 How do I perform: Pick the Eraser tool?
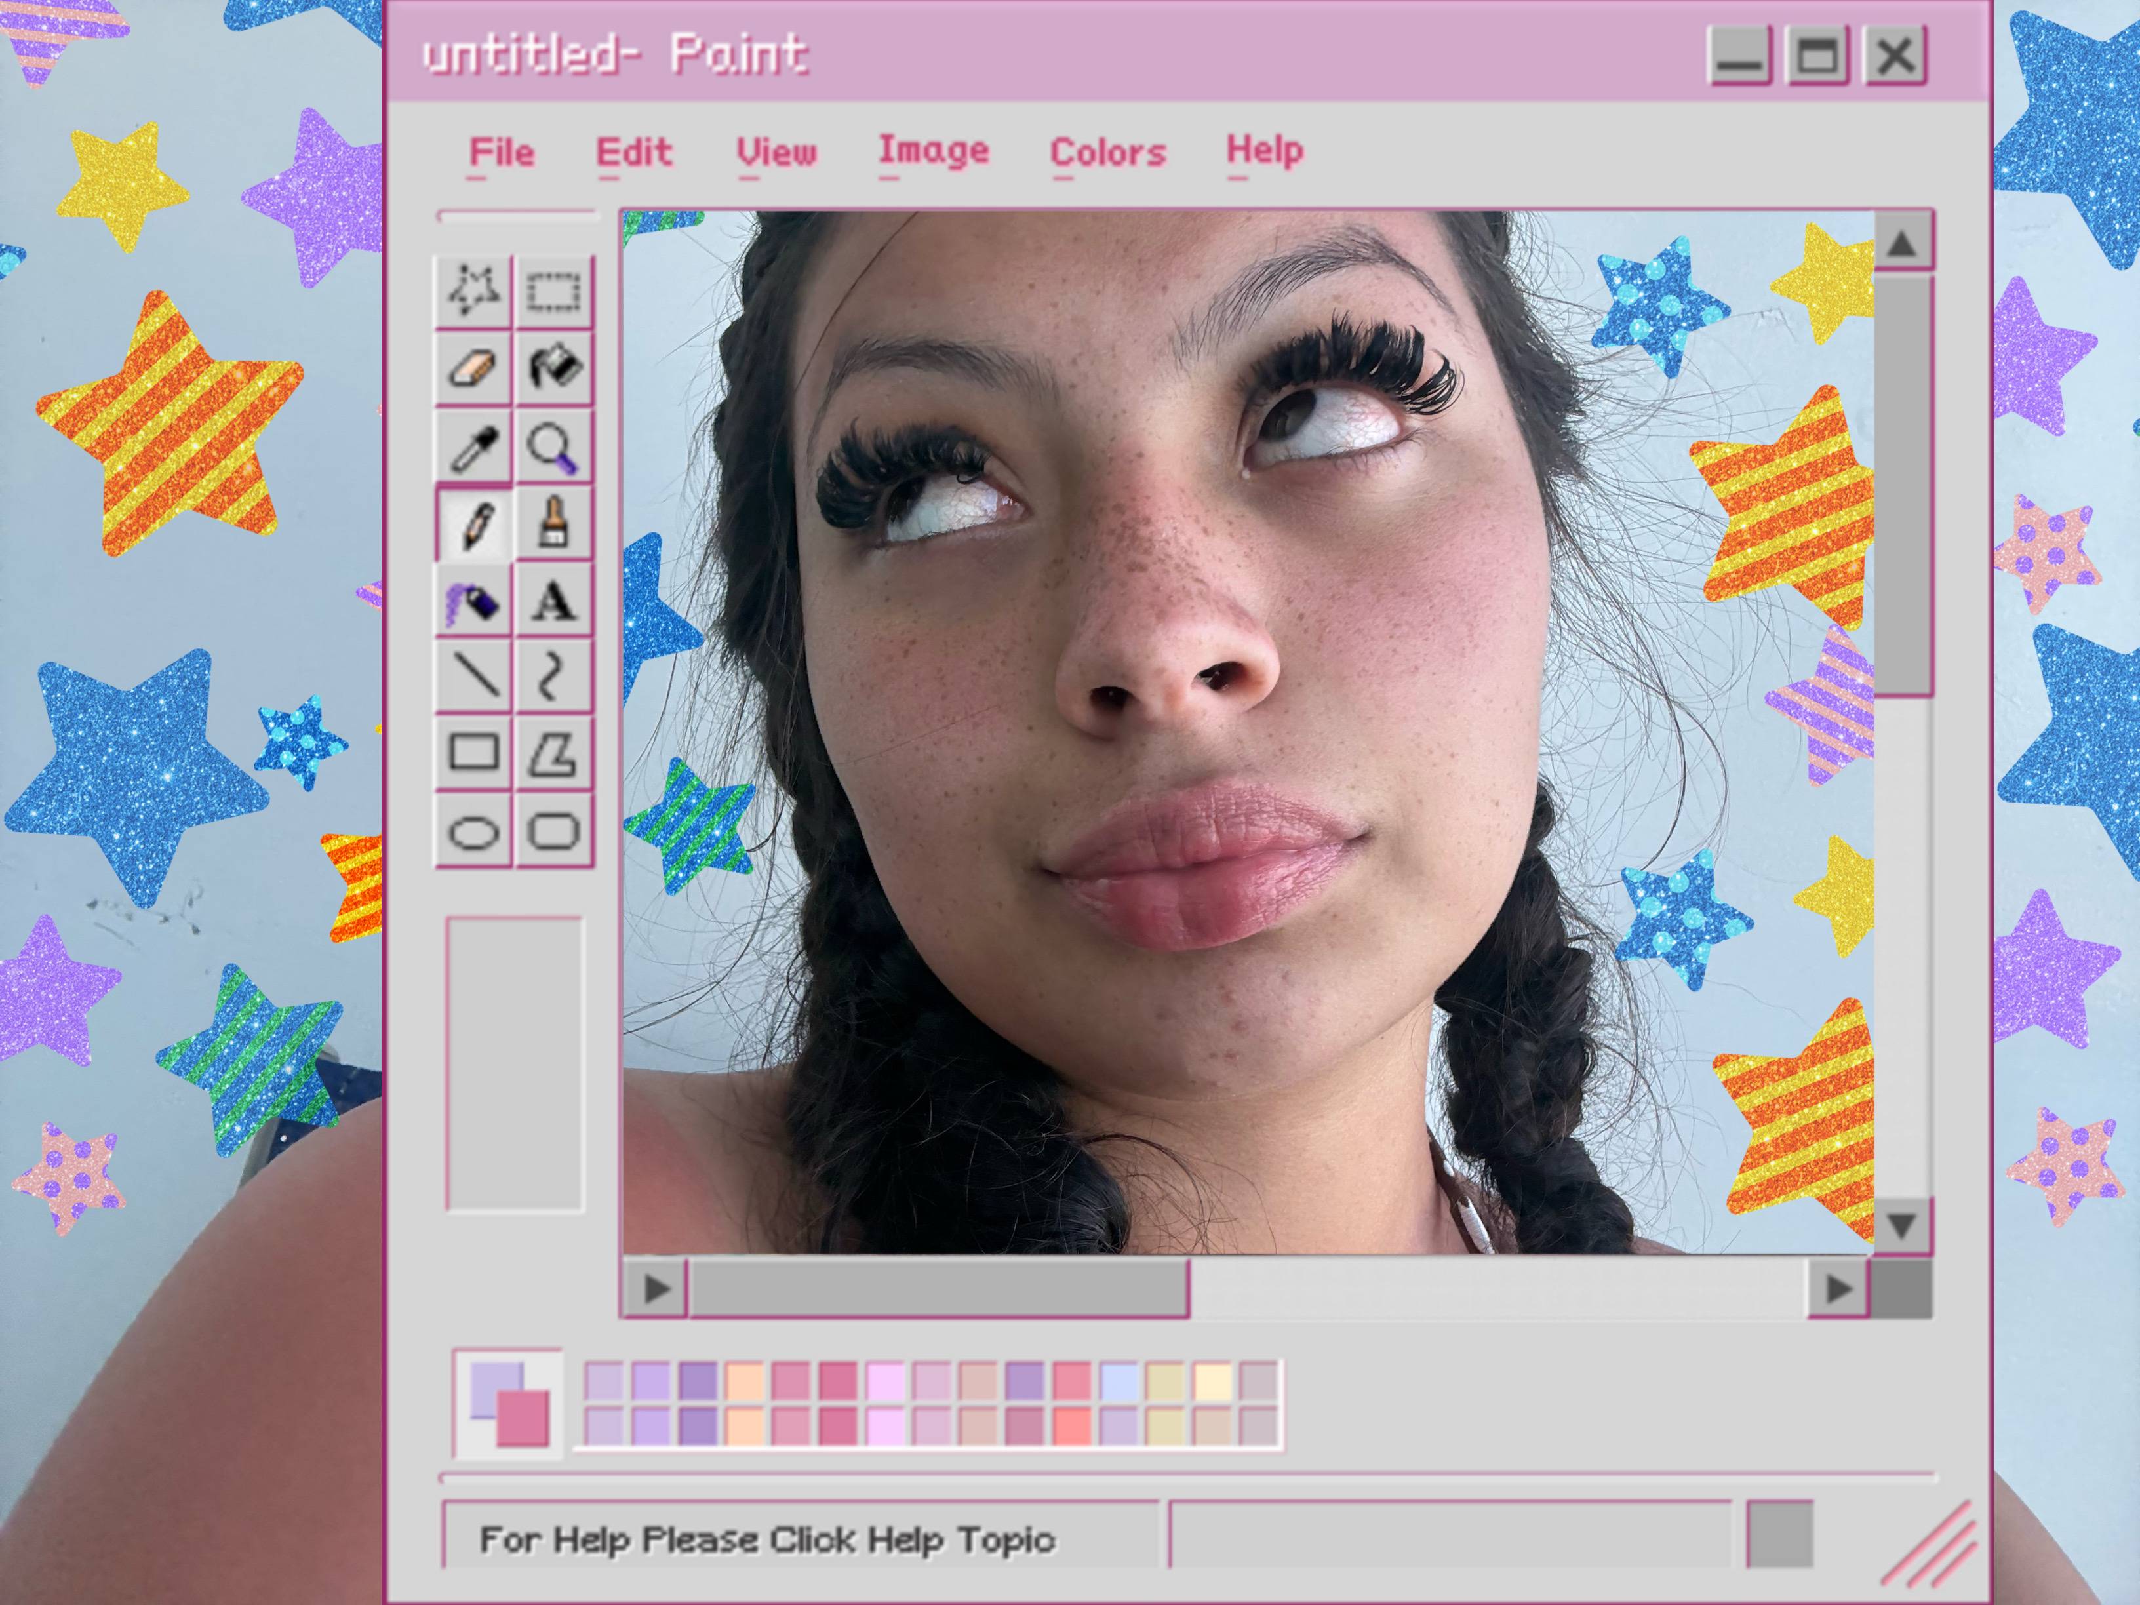(473, 368)
